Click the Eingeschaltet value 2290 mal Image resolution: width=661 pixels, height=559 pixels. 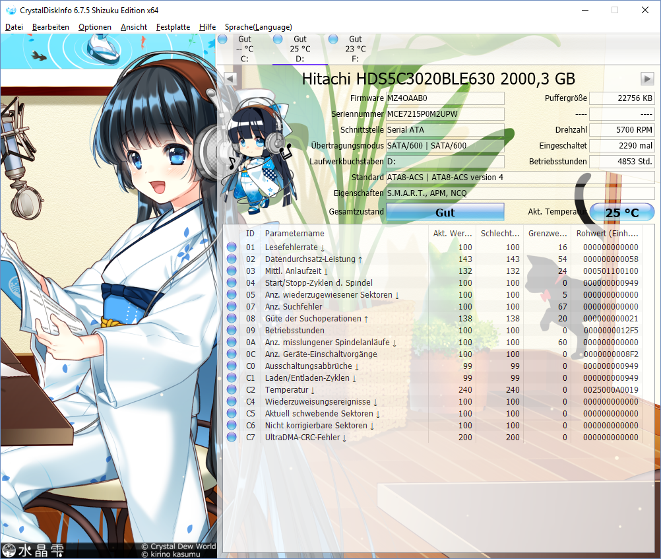pyautogui.click(x=622, y=146)
